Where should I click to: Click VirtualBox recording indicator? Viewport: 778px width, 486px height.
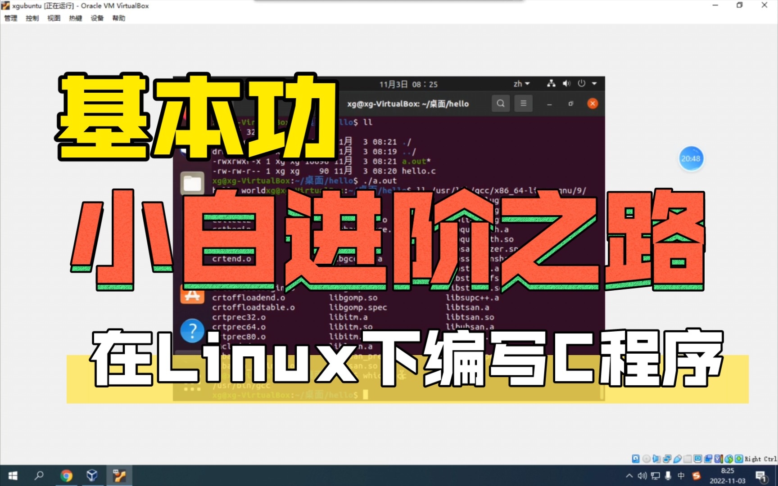(708, 459)
